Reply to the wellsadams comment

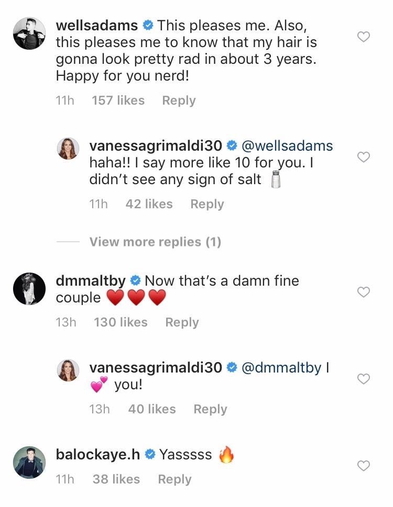(179, 100)
